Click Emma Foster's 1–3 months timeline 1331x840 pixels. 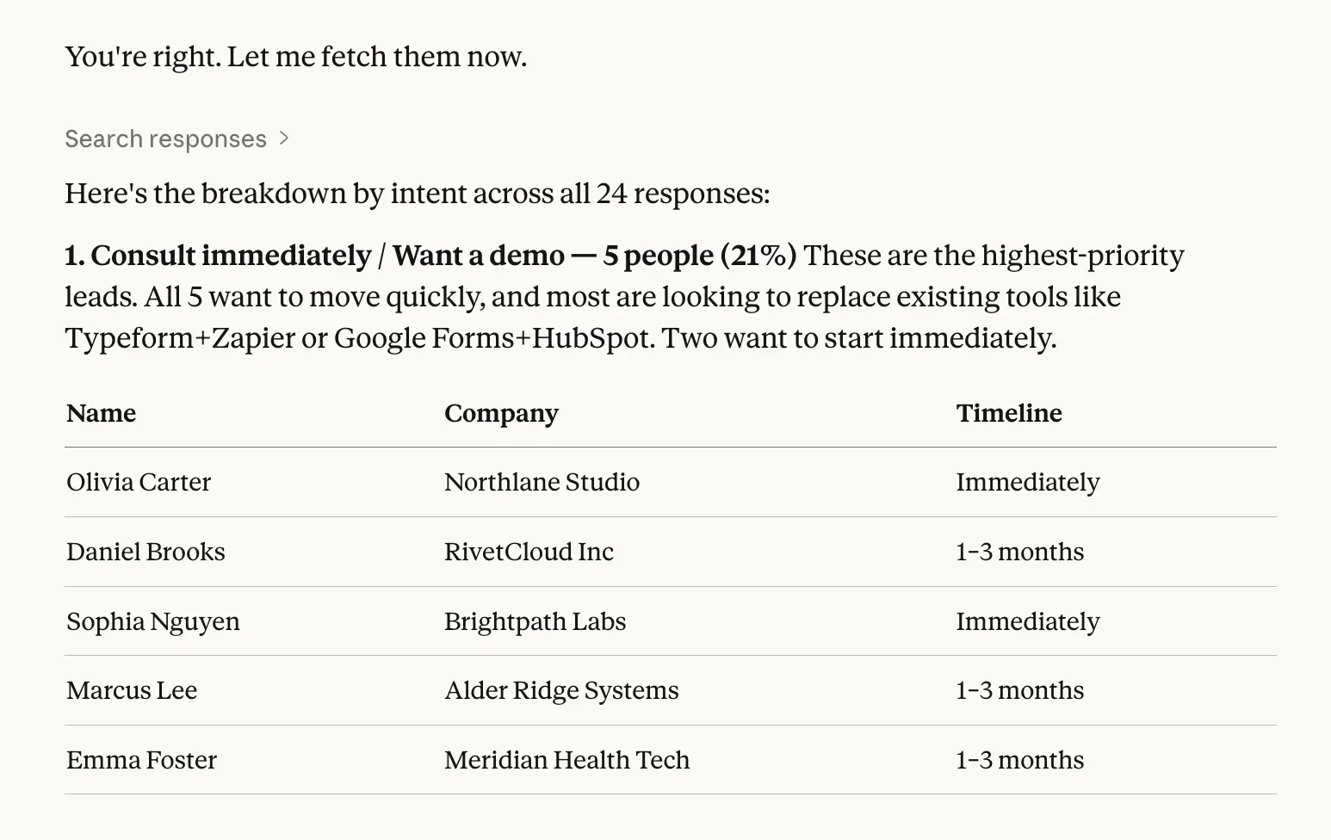click(x=1019, y=760)
